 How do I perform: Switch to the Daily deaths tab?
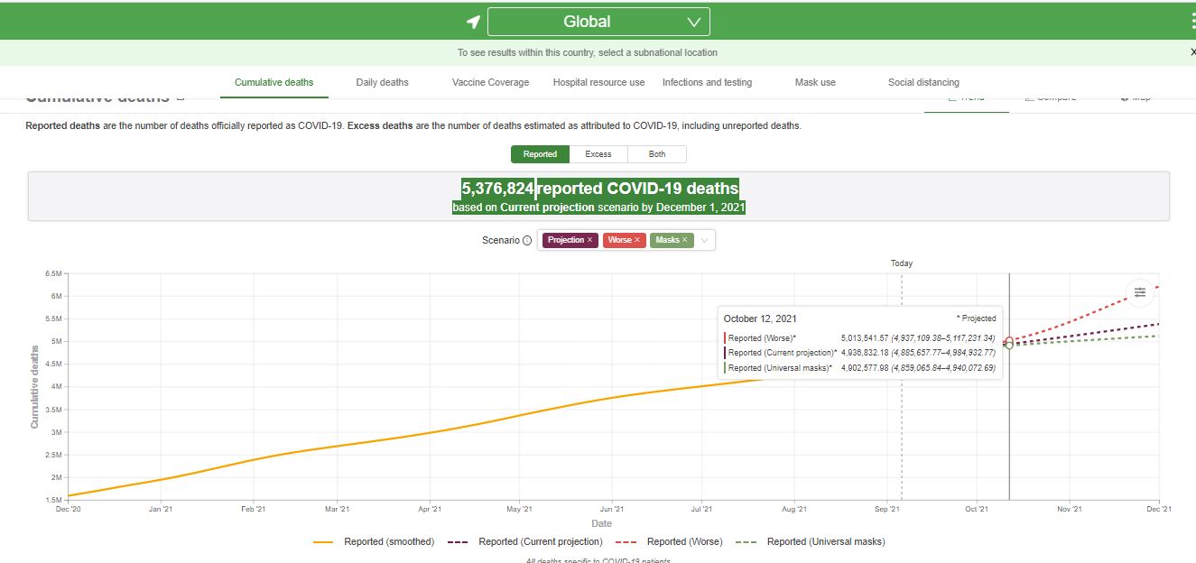(383, 82)
